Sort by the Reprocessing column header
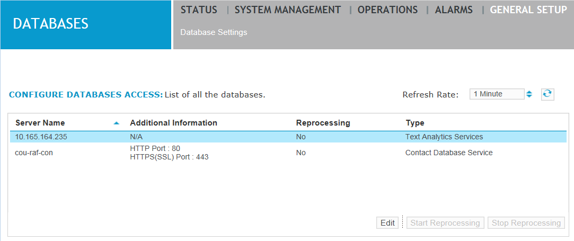 pos(323,123)
